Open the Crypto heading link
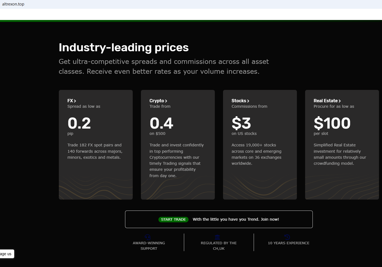 click(x=157, y=101)
